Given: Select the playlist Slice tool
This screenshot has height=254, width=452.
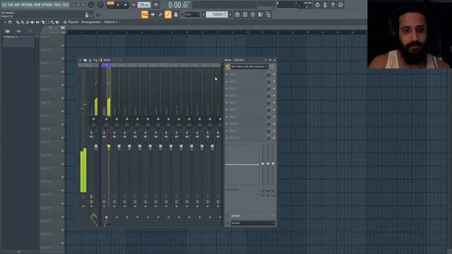Looking at the screenshot, I should (x=42, y=22).
